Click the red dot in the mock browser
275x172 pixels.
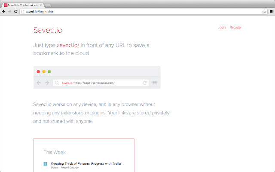(x=38, y=71)
